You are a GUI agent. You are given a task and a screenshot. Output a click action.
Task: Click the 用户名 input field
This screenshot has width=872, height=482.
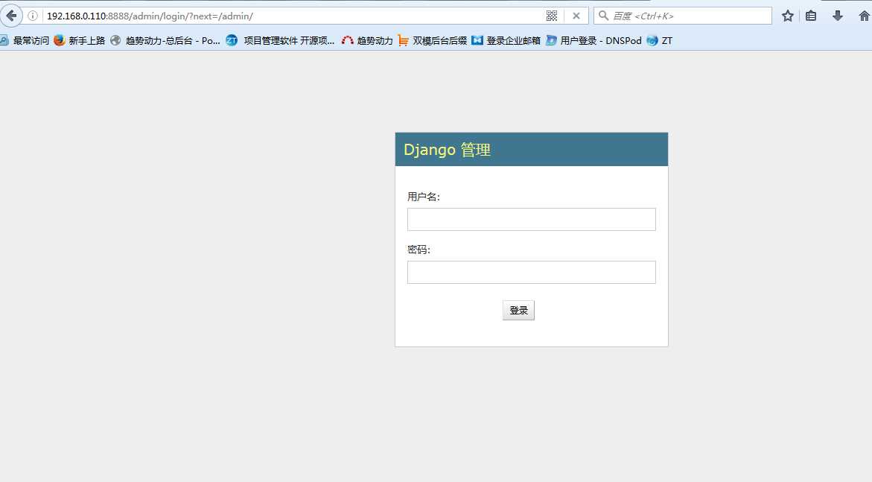[x=531, y=219]
